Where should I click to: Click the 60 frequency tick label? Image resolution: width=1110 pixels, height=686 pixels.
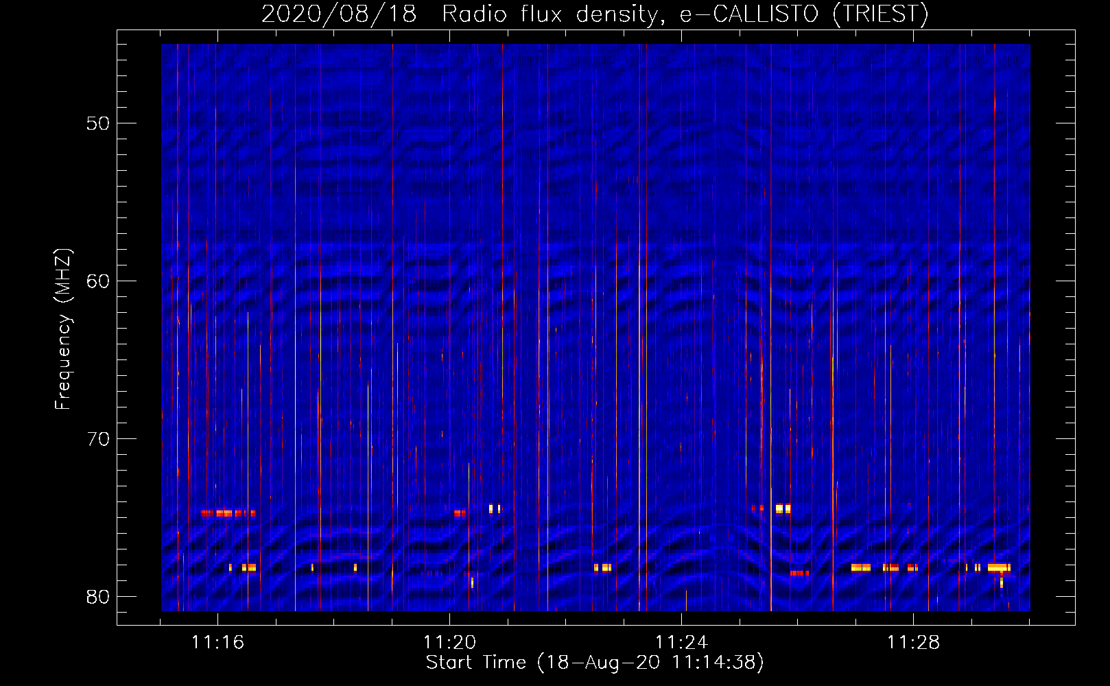tap(98, 281)
